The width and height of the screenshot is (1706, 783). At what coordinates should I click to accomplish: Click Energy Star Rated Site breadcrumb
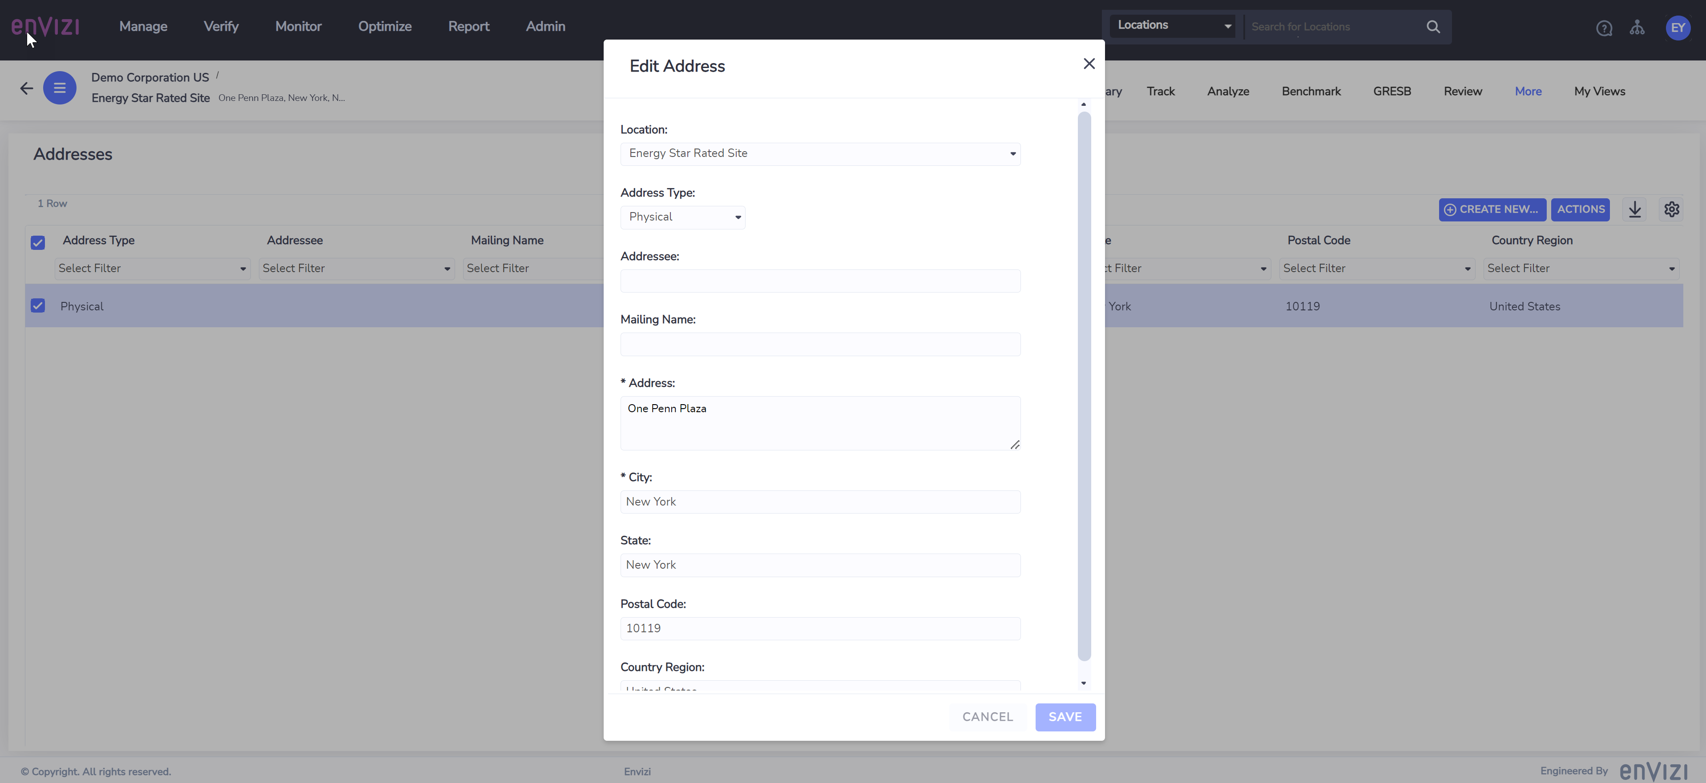click(x=150, y=98)
